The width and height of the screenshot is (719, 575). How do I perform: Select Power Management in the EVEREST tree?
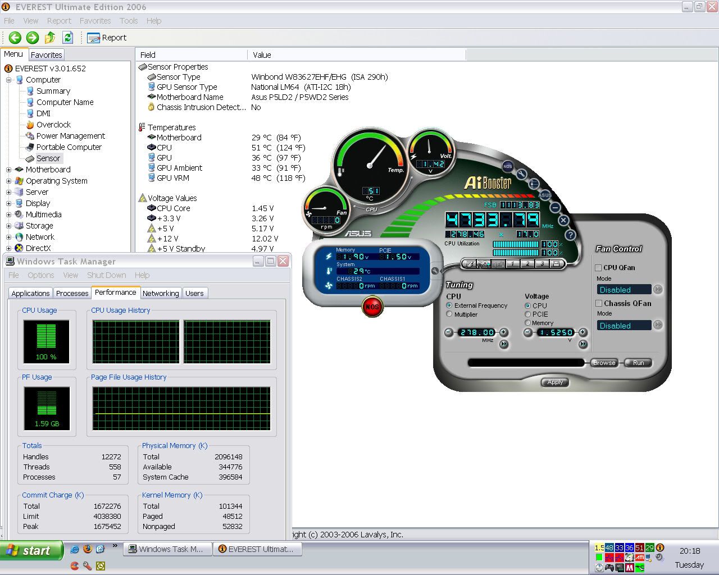[71, 136]
